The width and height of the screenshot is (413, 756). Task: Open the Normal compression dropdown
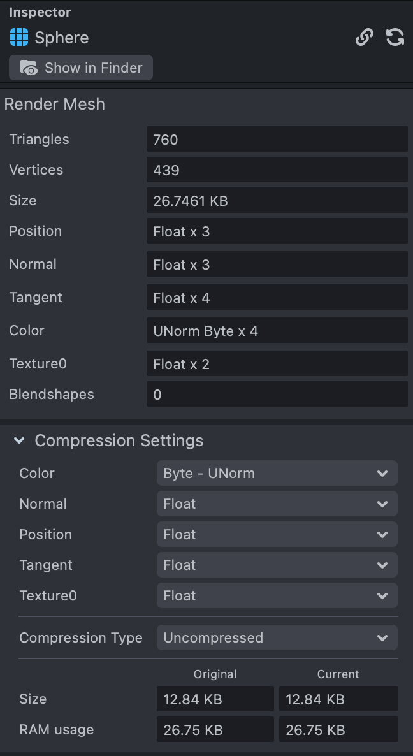[277, 504]
